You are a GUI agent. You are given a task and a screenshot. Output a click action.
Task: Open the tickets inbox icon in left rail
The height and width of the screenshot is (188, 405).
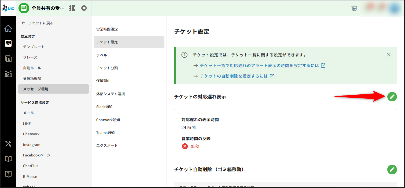tap(8, 43)
